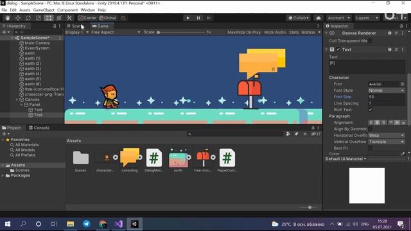Open the Font Style dropdown

tap(387, 90)
